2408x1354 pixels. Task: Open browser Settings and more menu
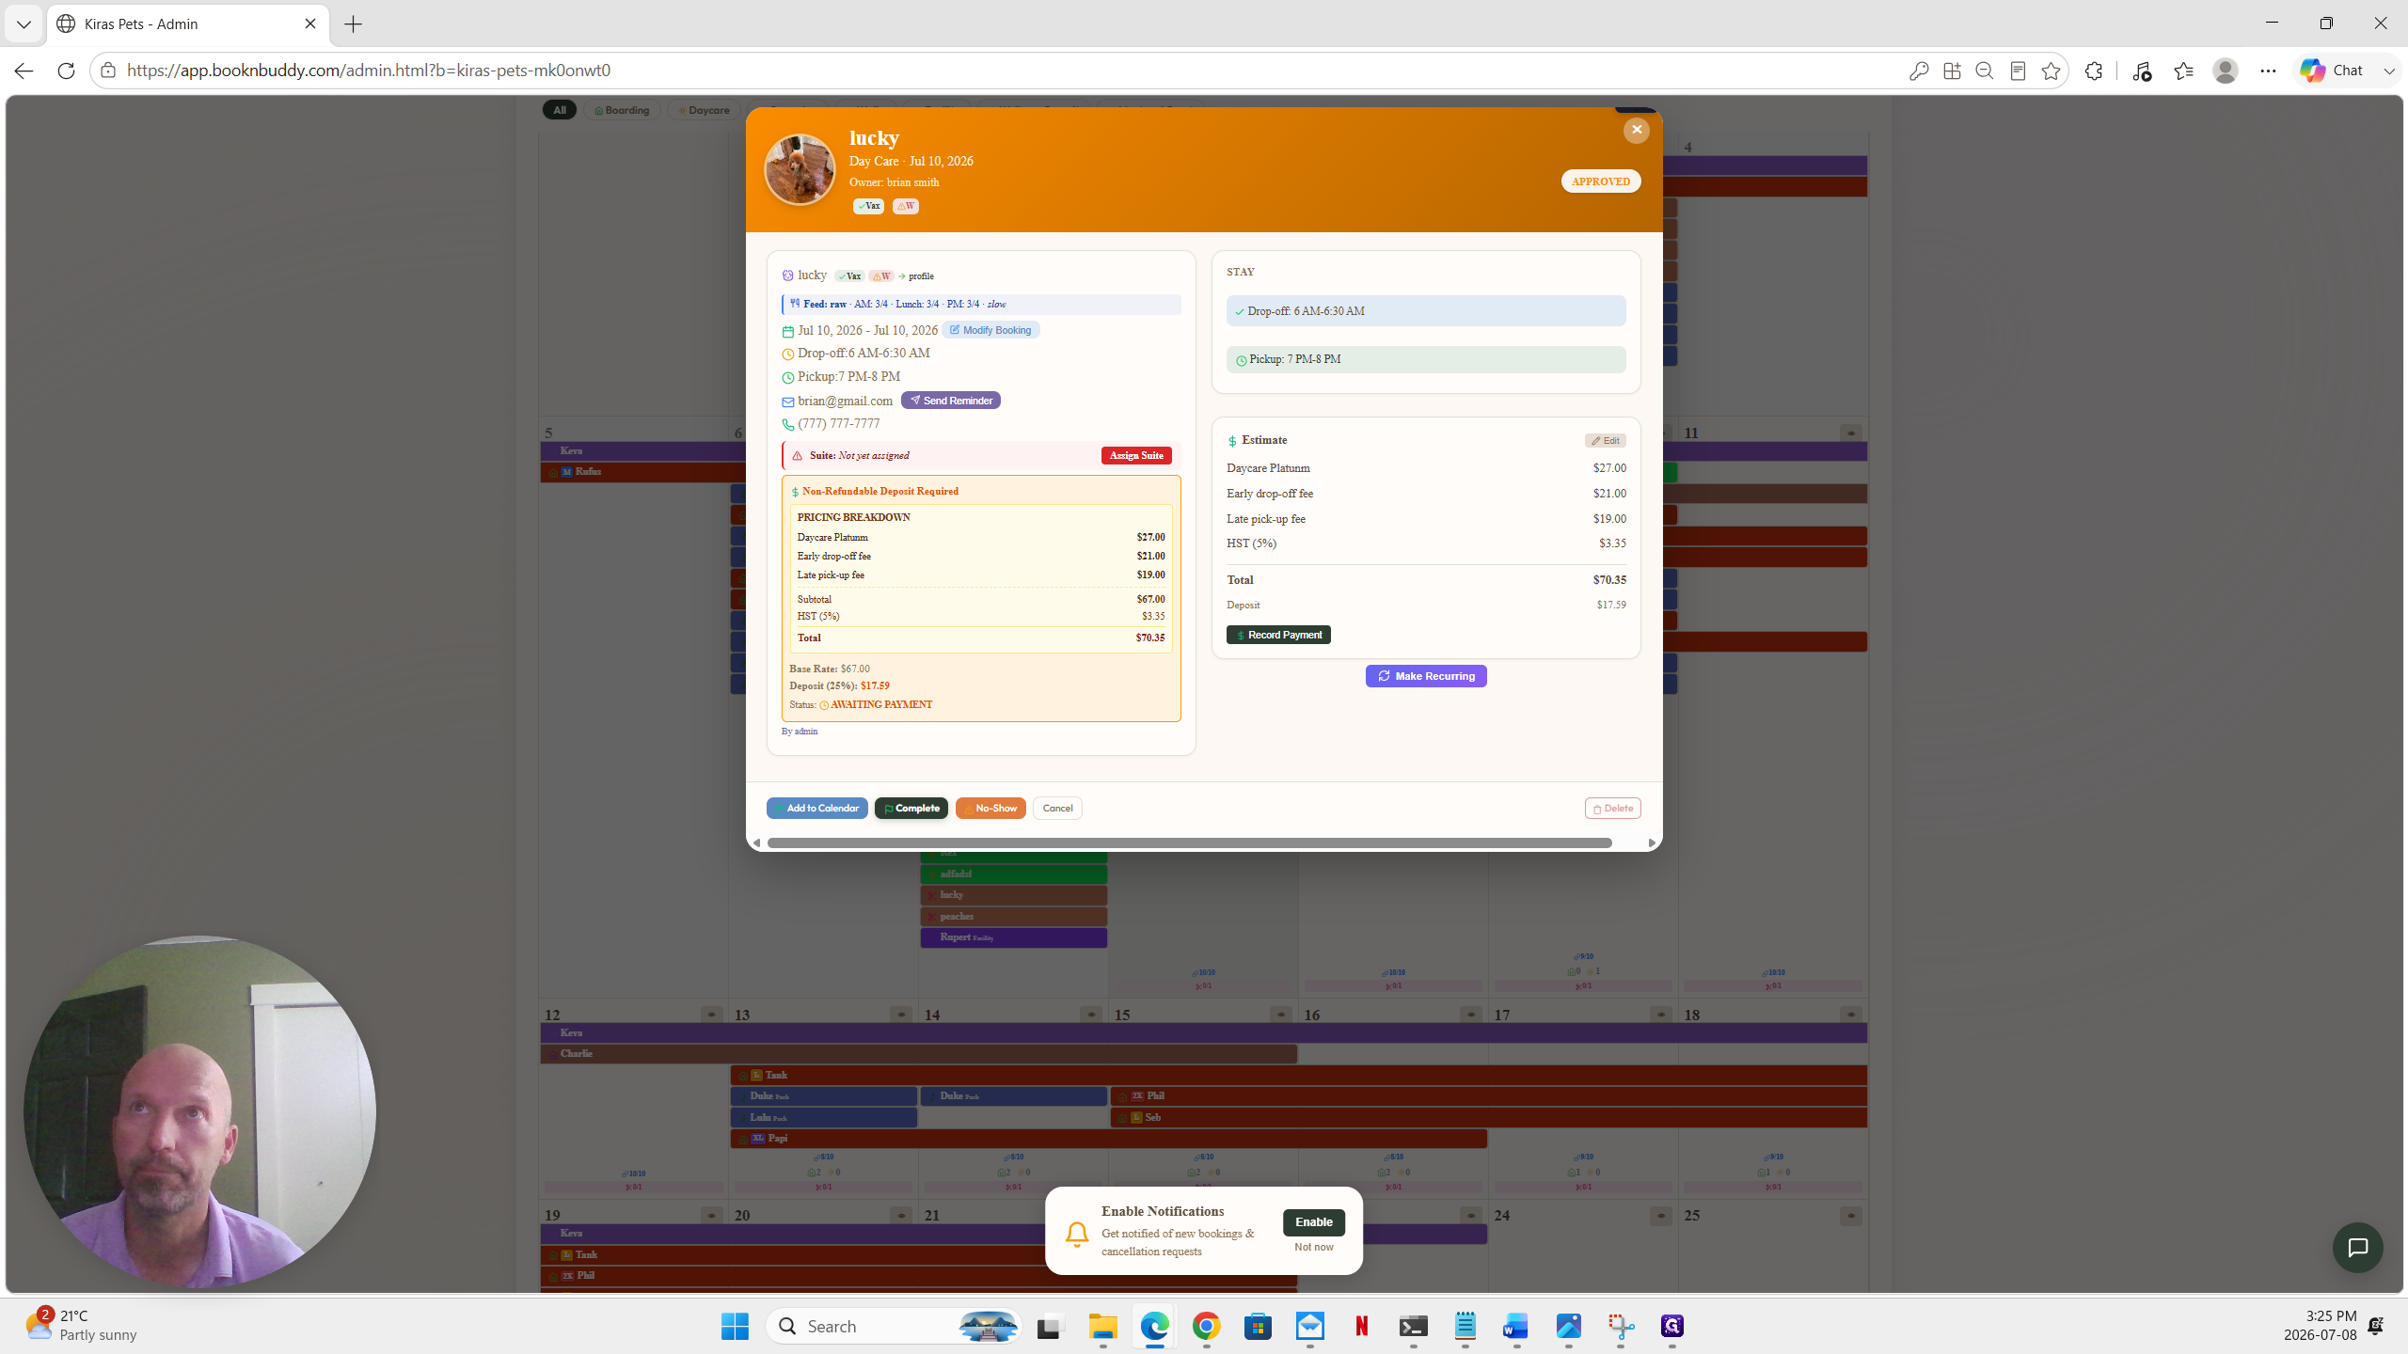2268,71
